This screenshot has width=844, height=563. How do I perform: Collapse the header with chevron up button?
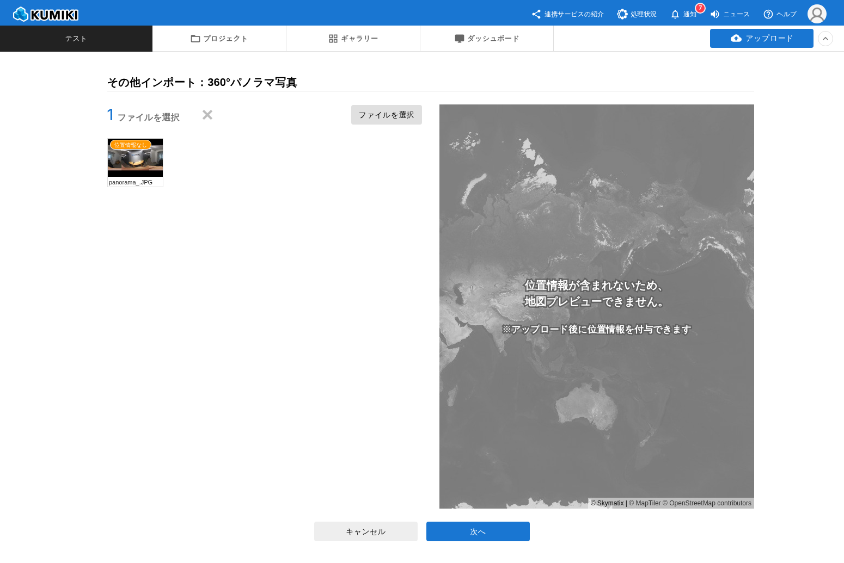(x=825, y=39)
